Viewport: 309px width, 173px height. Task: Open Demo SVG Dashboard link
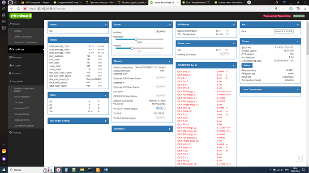point(25,42)
